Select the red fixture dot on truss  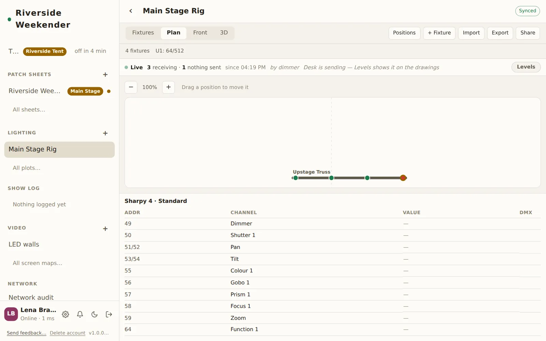[403, 178]
